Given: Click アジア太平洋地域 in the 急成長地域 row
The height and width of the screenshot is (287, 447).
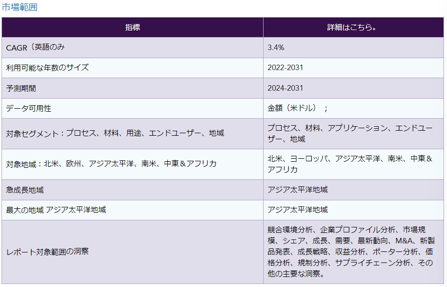Looking at the screenshot, I should coord(298,190).
